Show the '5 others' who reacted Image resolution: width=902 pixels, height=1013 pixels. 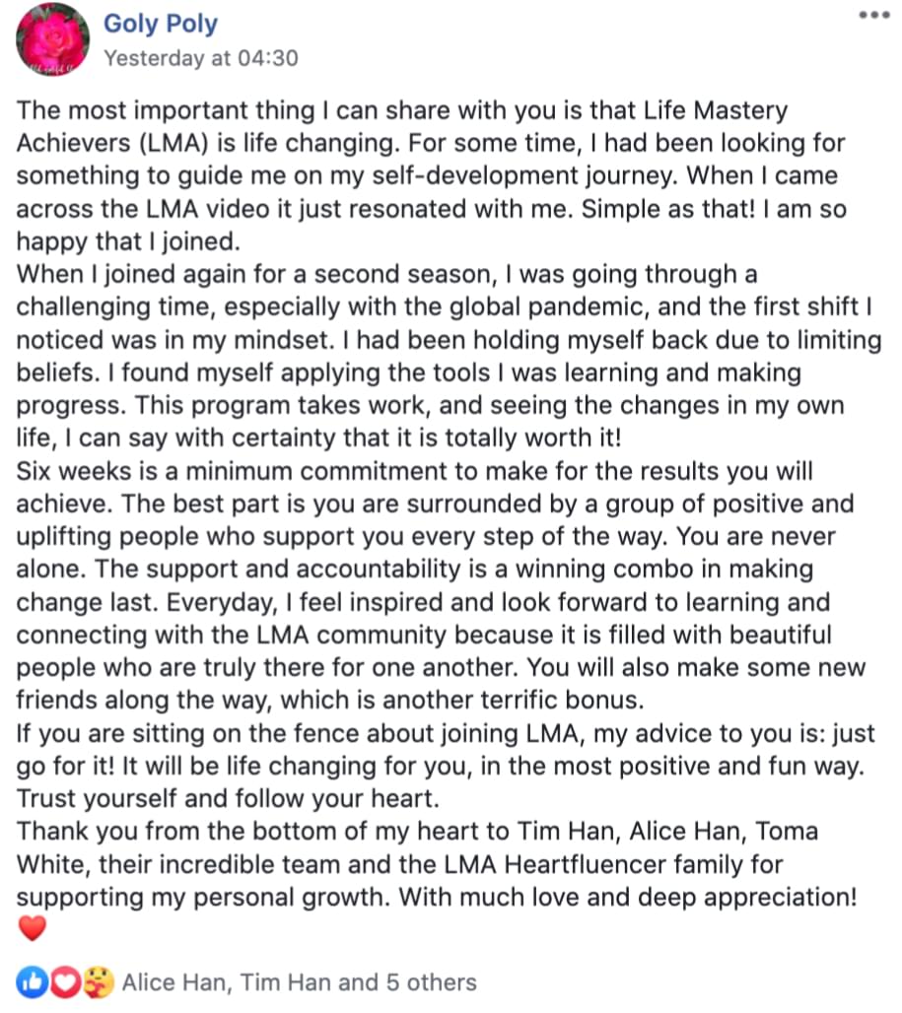tap(431, 982)
